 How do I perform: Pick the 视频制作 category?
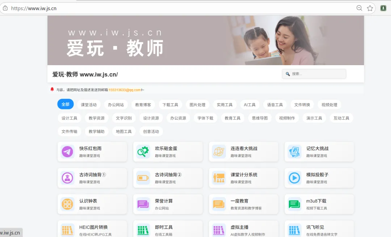(x=287, y=118)
